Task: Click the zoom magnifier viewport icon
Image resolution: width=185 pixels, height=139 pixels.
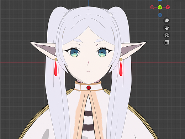Action: coord(166,21)
